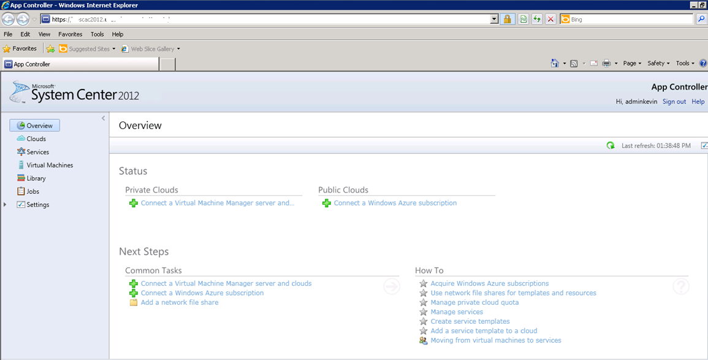Image resolution: width=708 pixels, height=360 pixels.
Task: Click the Sign out link
Action: click(x=674, y=102)
